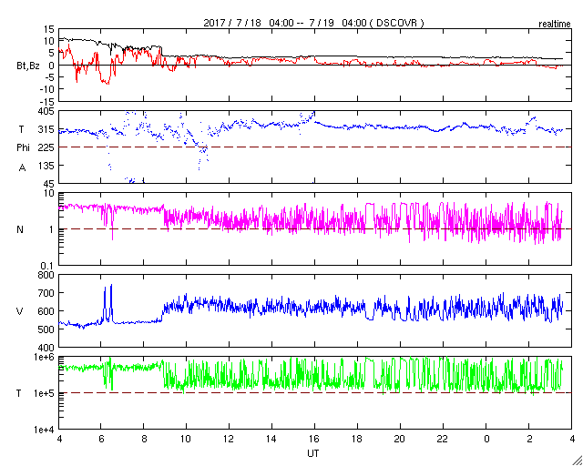The height and width of the screenshot is (466, 583).
Task: Click the '14' hour tick on UT axis
Action: click(271, 439)
